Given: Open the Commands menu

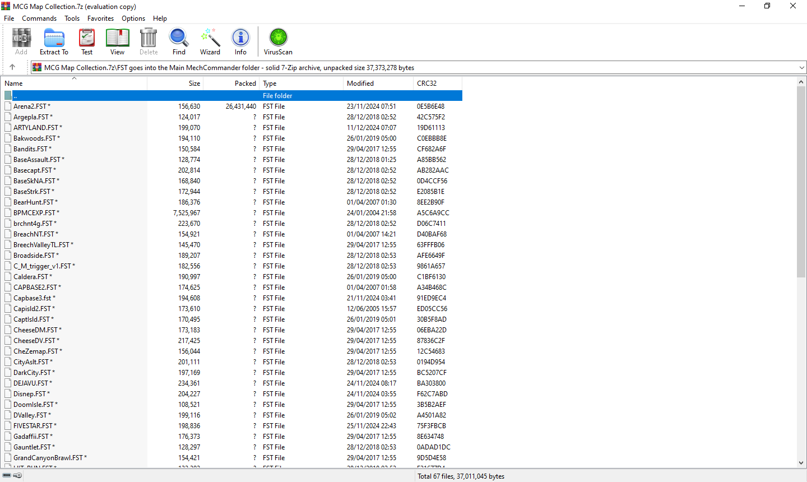Looking at the screenshot, I should tap(39, 18).
